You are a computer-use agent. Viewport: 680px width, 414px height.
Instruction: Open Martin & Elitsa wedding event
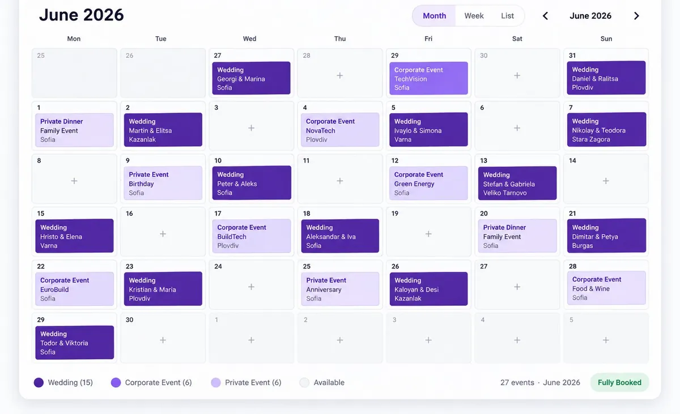coord(163,130)
